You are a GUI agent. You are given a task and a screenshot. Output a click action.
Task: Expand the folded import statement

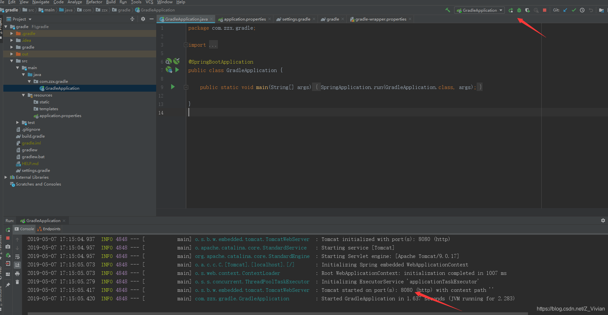coord(186,45)
